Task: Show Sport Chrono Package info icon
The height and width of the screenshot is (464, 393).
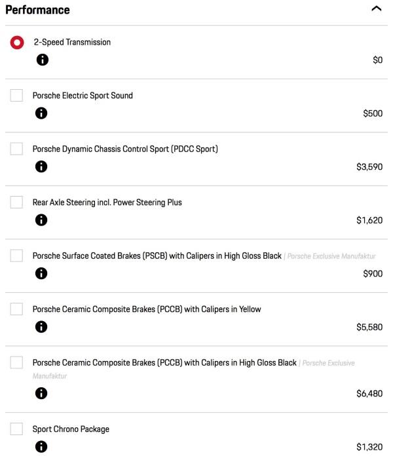Action: click(41, 447)
